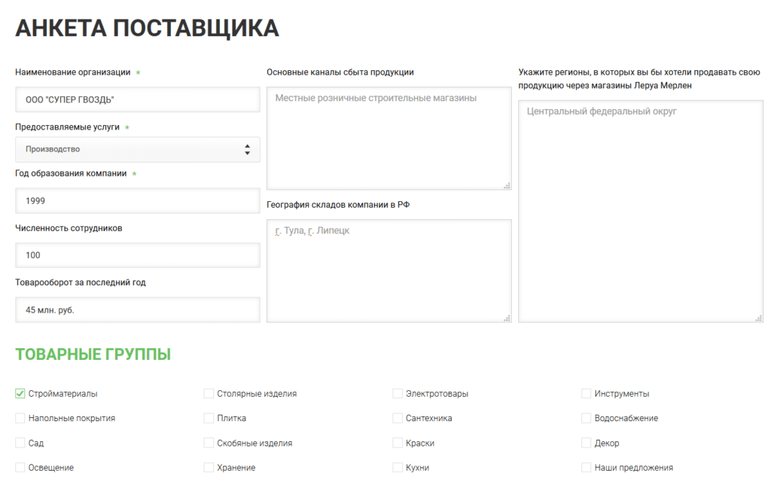Select the Напольные покрытия checkbox

pos(20,419)
